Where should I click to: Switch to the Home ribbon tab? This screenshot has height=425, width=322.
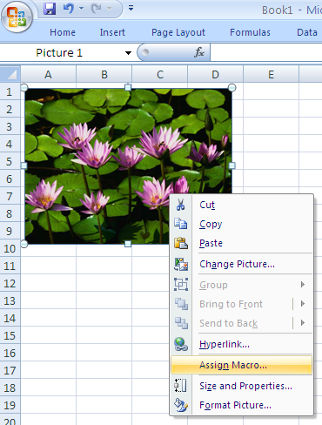(63, 32)
